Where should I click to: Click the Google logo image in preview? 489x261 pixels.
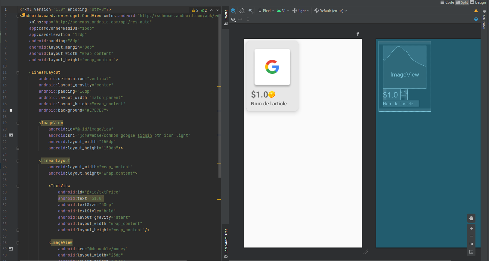point(272,67)
